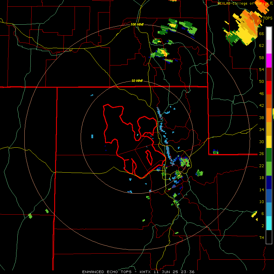Image resolution: width=274 pixels, height=274 pixels.
Task: Select the cyan legend band next to 2
Action: (x=269, y=223)
